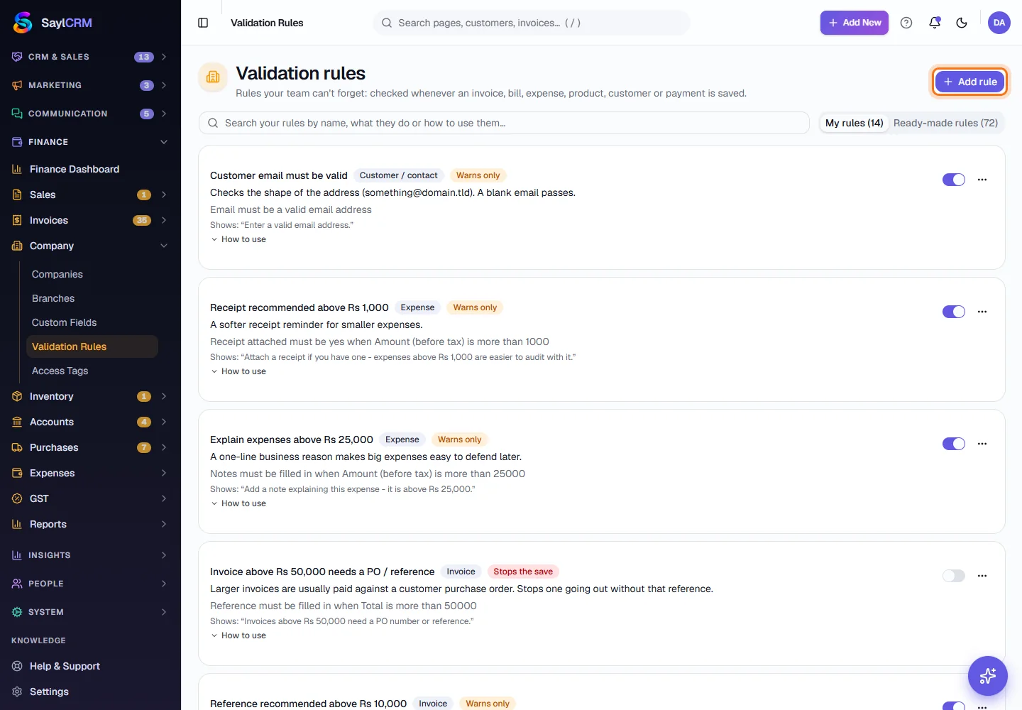Expand How to use under Receipt recommended rule

coord(238,371)
